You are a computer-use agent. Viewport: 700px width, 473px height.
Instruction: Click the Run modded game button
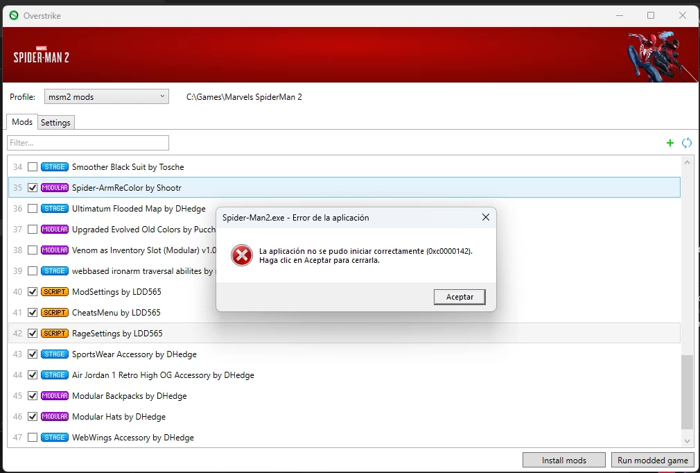click(653, 460)
